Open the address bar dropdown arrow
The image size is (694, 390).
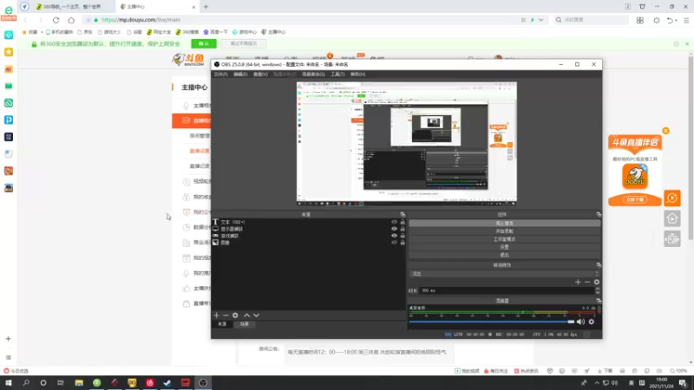[x=540, y=20]
